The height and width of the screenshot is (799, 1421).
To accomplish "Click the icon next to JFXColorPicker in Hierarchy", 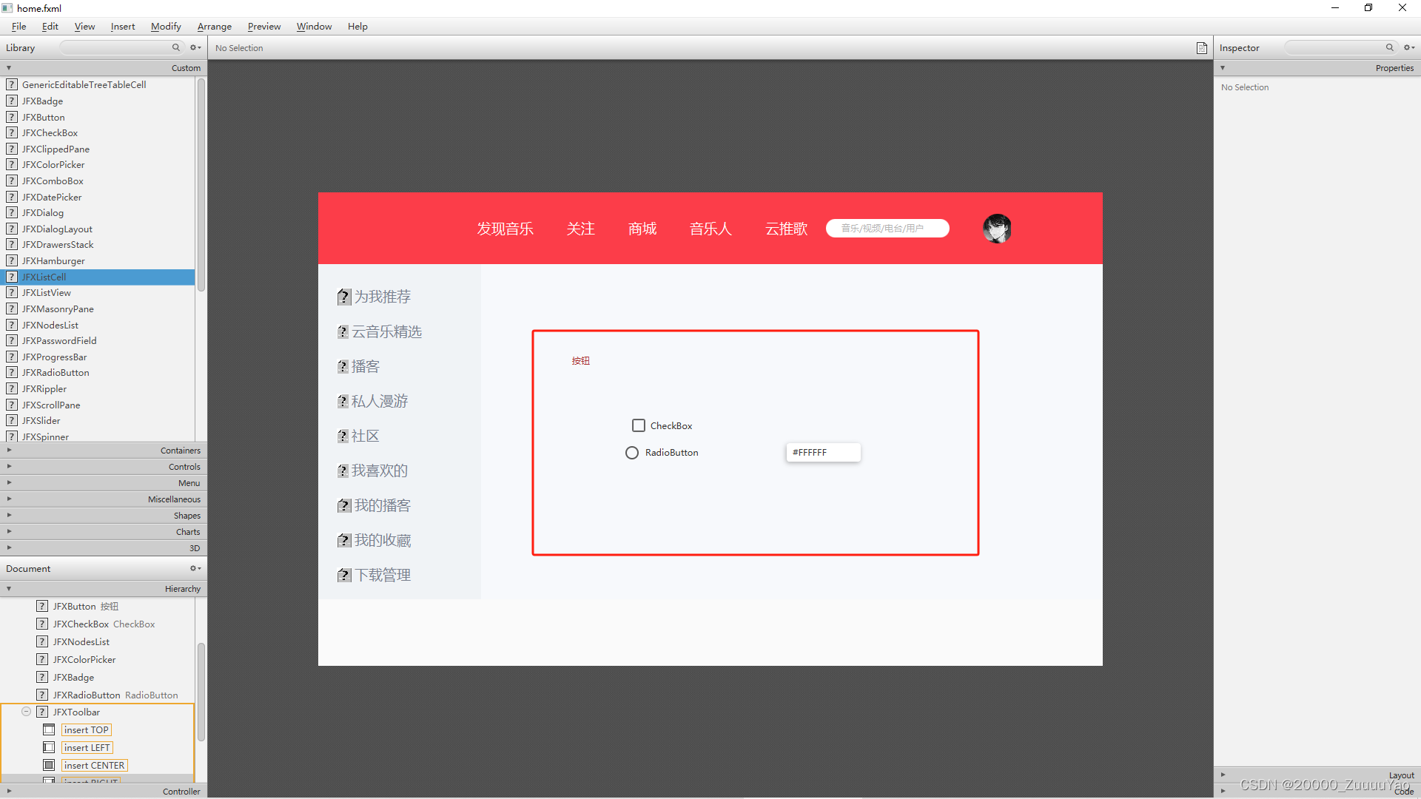I will click(42, 659).
